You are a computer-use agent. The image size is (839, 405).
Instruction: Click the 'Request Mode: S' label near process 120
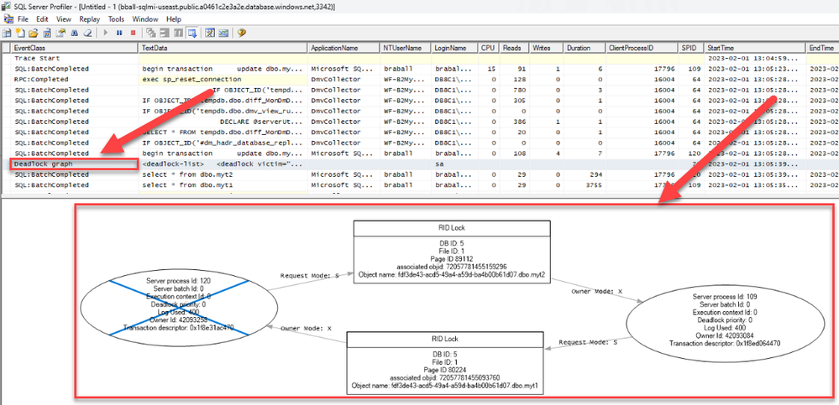pos(309,276)
